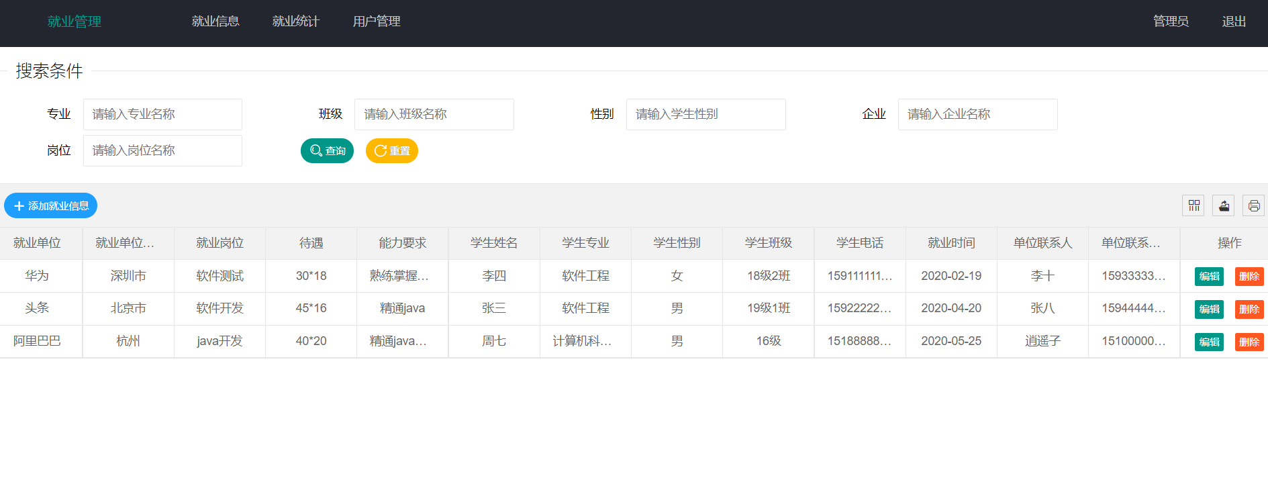Click the 重置 reset button
Screen dimensions: 1268x480
(392, 150)
